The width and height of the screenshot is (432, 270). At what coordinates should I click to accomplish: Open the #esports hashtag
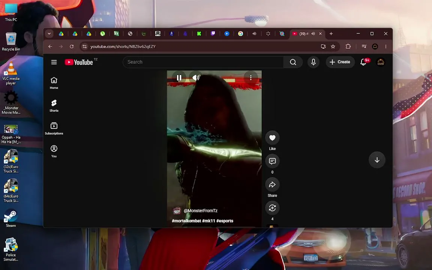(x=225, y=220)
